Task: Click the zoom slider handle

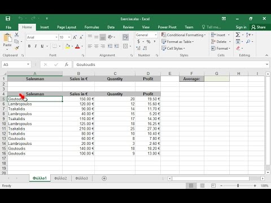Action: (x=238, y=186)
